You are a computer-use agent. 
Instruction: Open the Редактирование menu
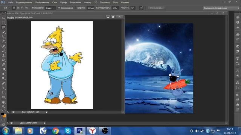24,3
